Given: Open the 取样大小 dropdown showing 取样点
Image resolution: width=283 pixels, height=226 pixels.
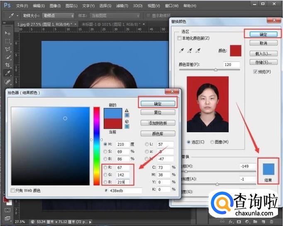Looking at the screenshot, I should (x=58, y=16).
